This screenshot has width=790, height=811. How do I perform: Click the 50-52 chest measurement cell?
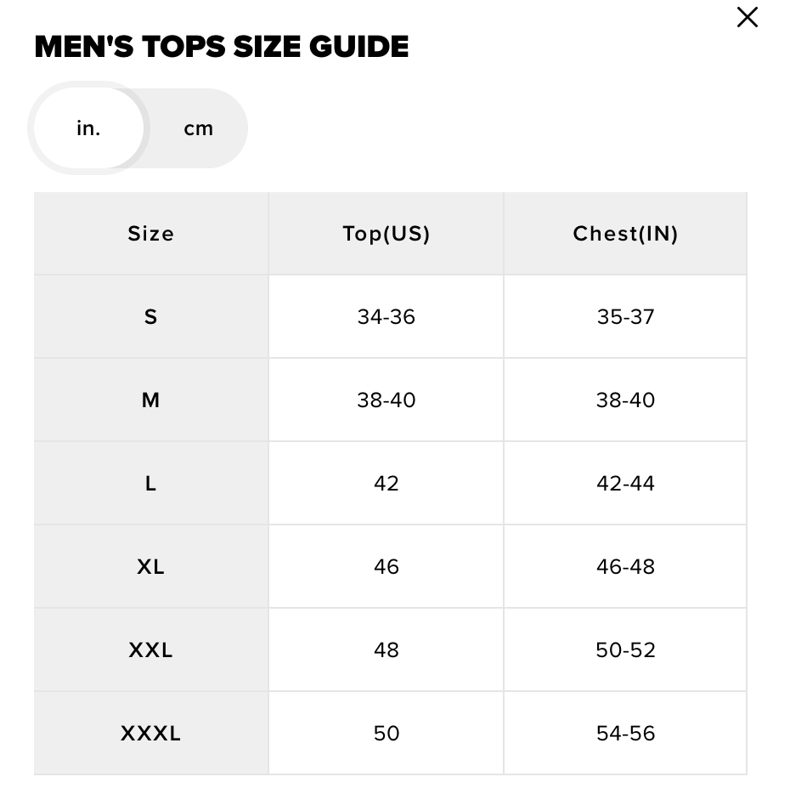[625, 650]
